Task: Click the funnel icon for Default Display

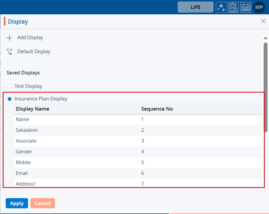Action: [10, 52]
